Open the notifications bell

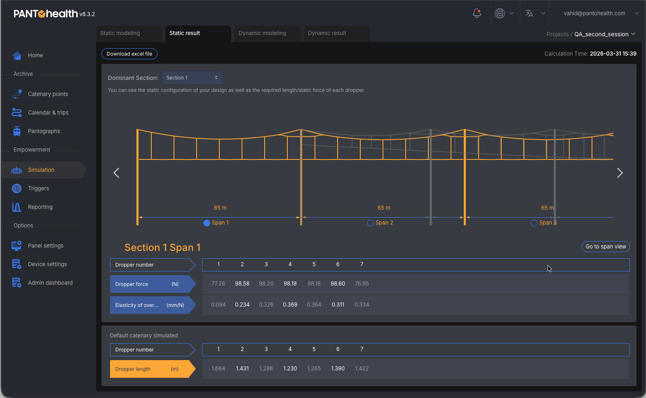477,13
